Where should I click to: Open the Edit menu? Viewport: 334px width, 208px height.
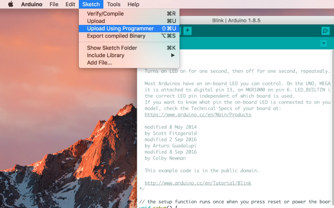coord(70,4)
